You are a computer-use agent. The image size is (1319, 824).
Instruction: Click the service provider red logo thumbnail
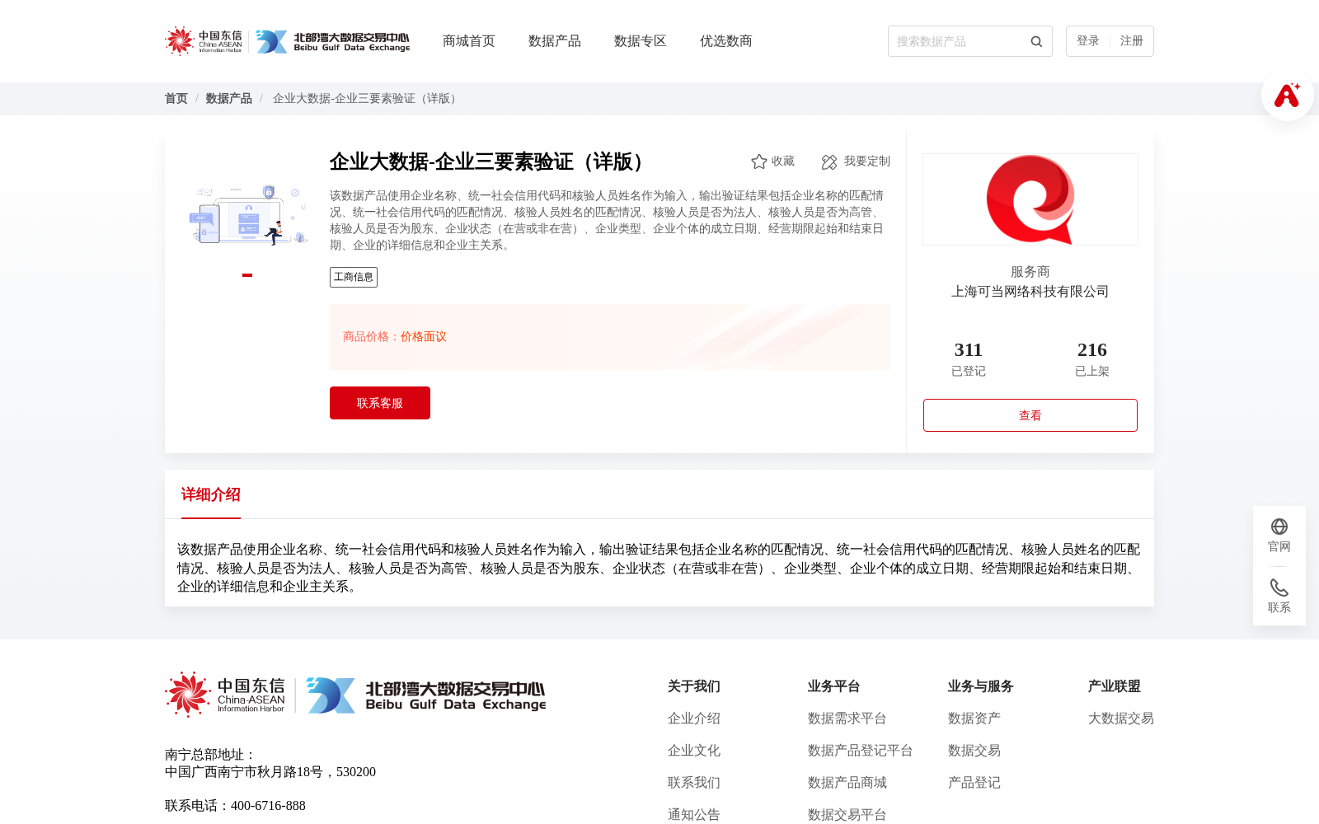1030,199
